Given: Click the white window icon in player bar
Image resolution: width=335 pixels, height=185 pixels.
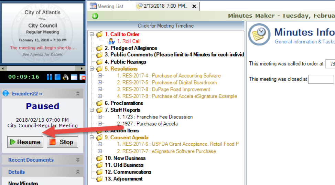Looking at the screenshot, I should coord(74,77).
